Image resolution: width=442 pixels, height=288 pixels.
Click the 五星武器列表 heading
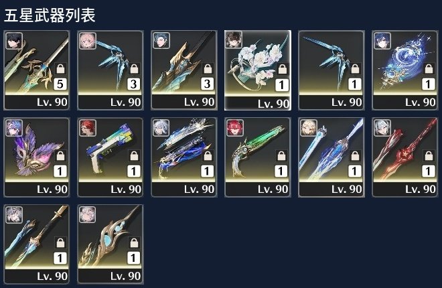[x=50, y=15]
